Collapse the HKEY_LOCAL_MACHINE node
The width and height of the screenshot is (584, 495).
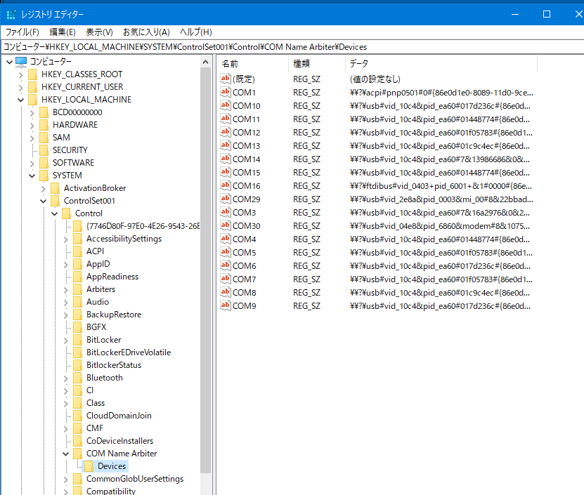tap(21, 100)
